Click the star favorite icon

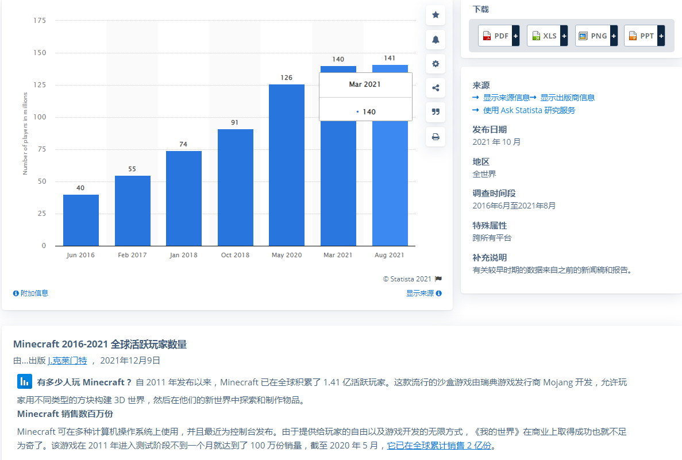click(436, 15)
